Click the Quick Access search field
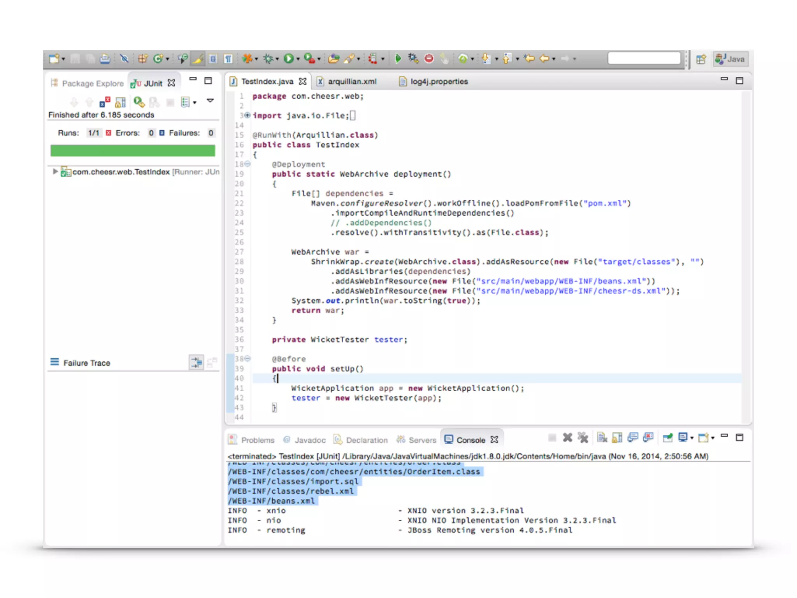Viewport: 797px width, 598px height. pos(644,58)
